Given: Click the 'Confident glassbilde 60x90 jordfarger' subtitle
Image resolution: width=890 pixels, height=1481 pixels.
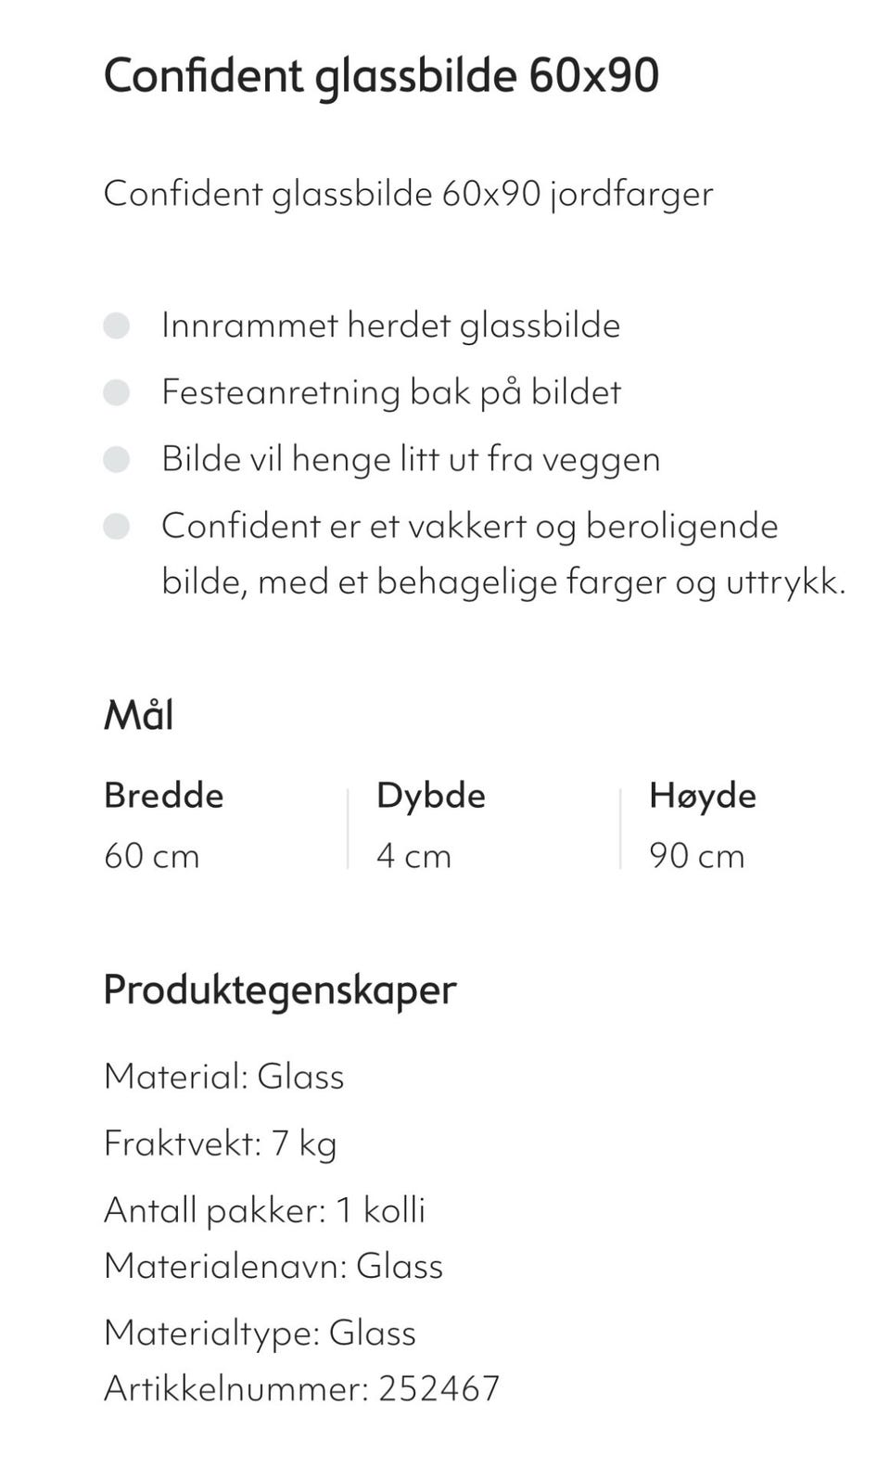Looking at the screenshot, I should [x=408, y=194].
